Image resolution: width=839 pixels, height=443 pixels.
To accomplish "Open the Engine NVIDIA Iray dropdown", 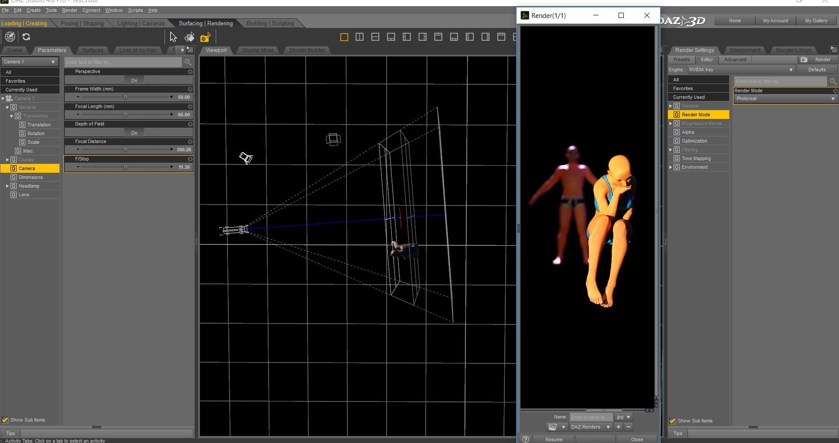I will tap(741, 70).
